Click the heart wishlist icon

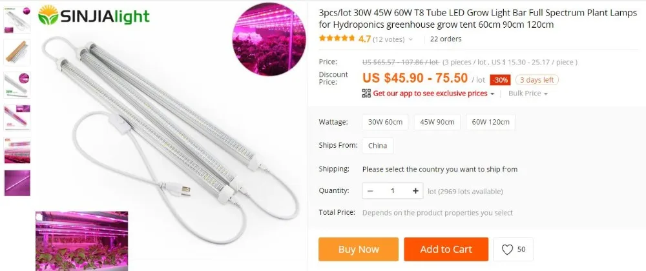tap(507, 250)
